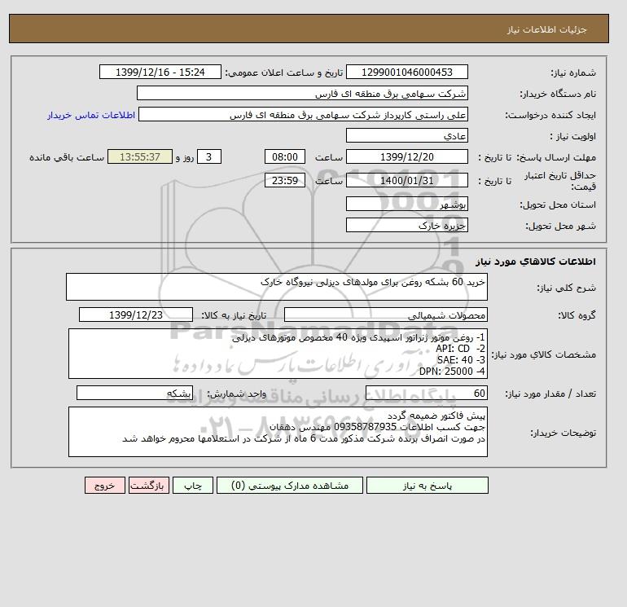Image resolution: width=627 pixels, height=607 pixels.
Task: Click response deadline time 08:00
Action: [285, 157]
